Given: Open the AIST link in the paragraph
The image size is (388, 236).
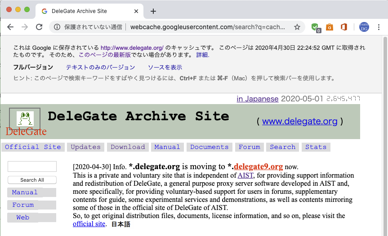Looking at the screenshot, I should pyautogui.click(x=245, y=175).
